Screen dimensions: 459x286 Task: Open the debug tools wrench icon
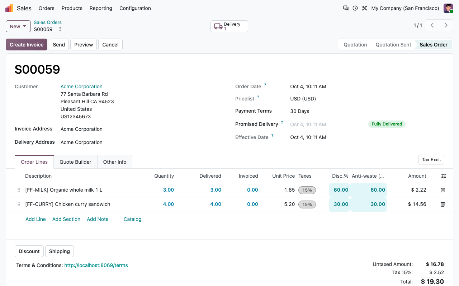point(364,8)
